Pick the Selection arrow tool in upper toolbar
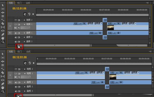The height and width of the screenshot is (97, 154). point(3,5)
